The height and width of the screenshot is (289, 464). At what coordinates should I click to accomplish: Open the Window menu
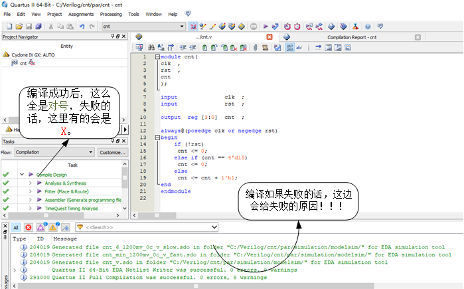coord(153,14)
